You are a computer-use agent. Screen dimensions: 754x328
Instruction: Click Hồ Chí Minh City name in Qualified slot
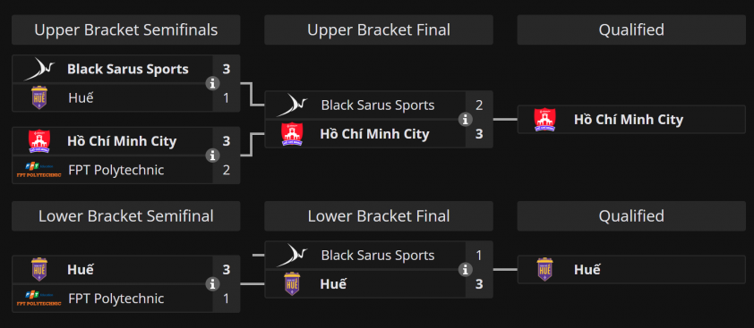(x=629, y=120)
